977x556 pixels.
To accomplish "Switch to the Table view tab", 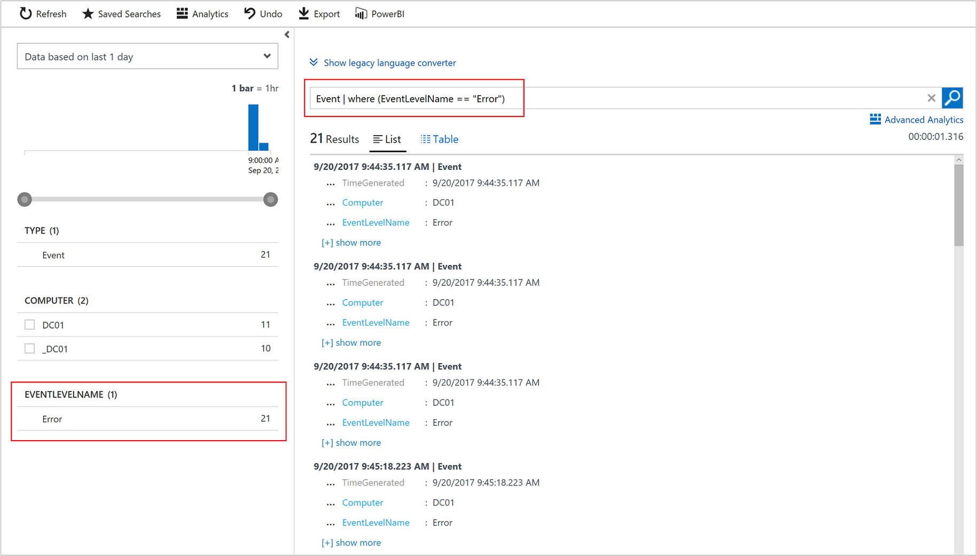I will [439, 139].
